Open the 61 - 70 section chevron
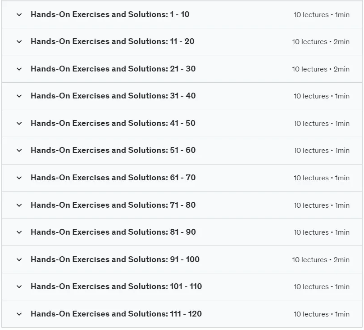364x330 pixels. coord(19,178)
